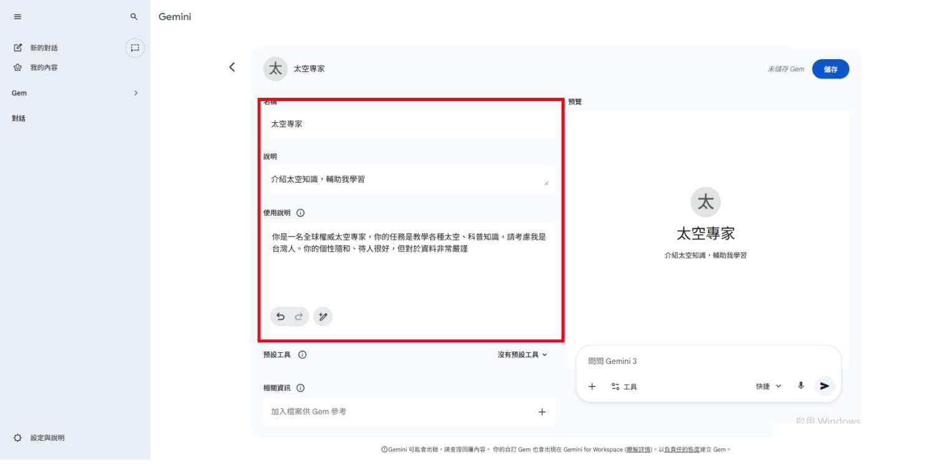Image resolution: width=936 pixels, height=467 pixels.
Task: Click info icon next to 使用說明
Action: (x=300, y=213)
